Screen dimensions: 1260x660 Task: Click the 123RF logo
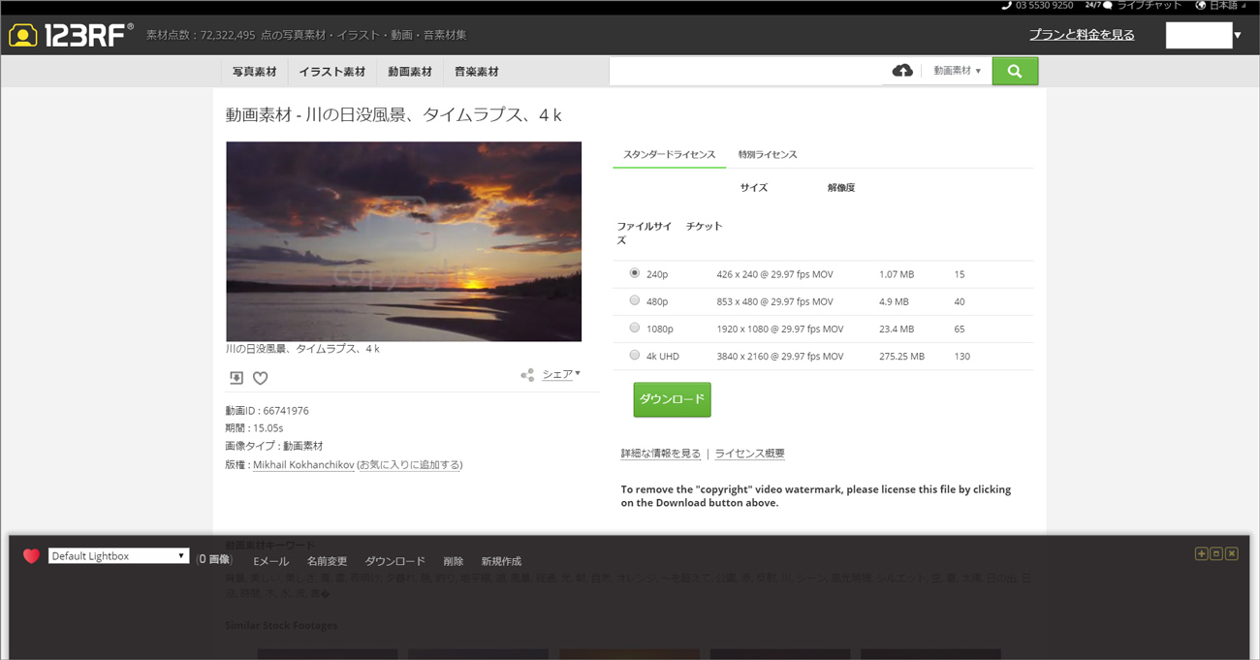coord(70,35)
